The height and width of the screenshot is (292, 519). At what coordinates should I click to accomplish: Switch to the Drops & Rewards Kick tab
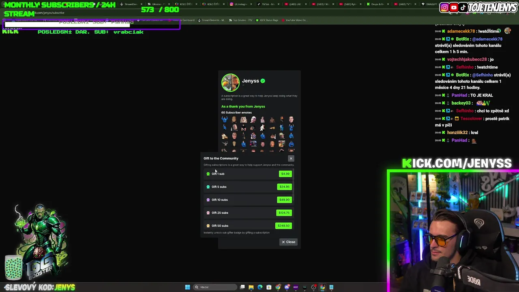(377, 4)
